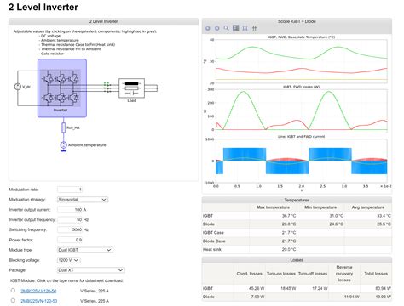
Task: Click the '2 Level Inverter' panel header
Action: tap(103, 21)
